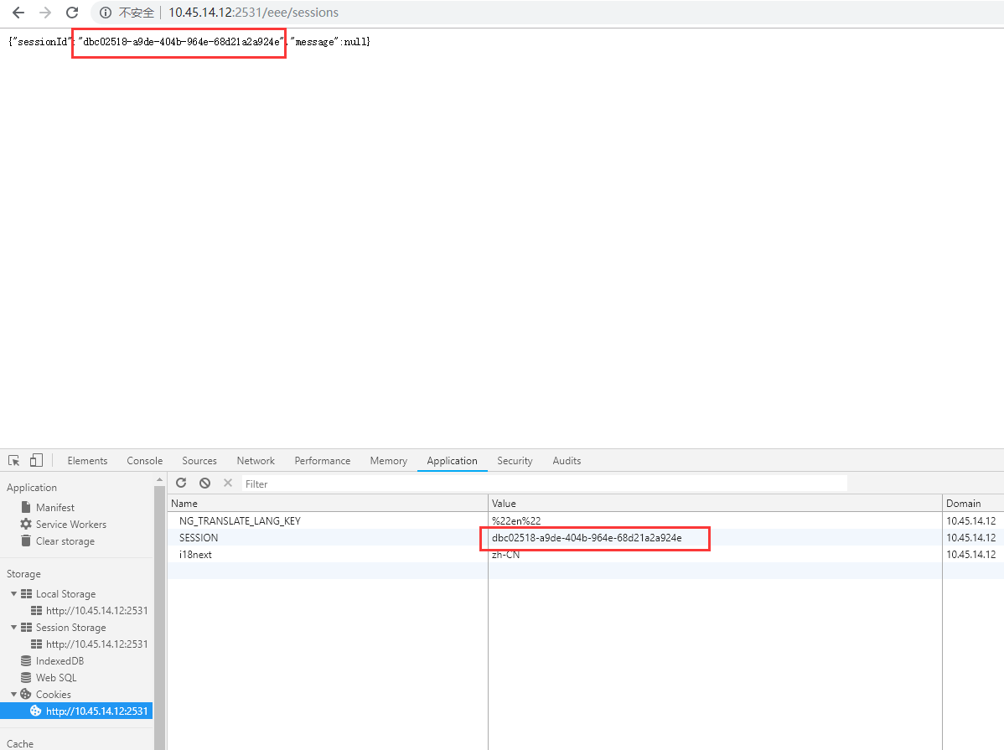Click the Cache section heading
This screenshot has width=1004, height=750.
click(20, 743)
